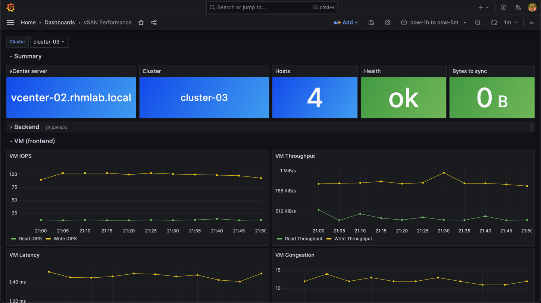541x303 pixels.
Task: Open the cluster-03 variable dropdown
Action: tap(49, 42)
